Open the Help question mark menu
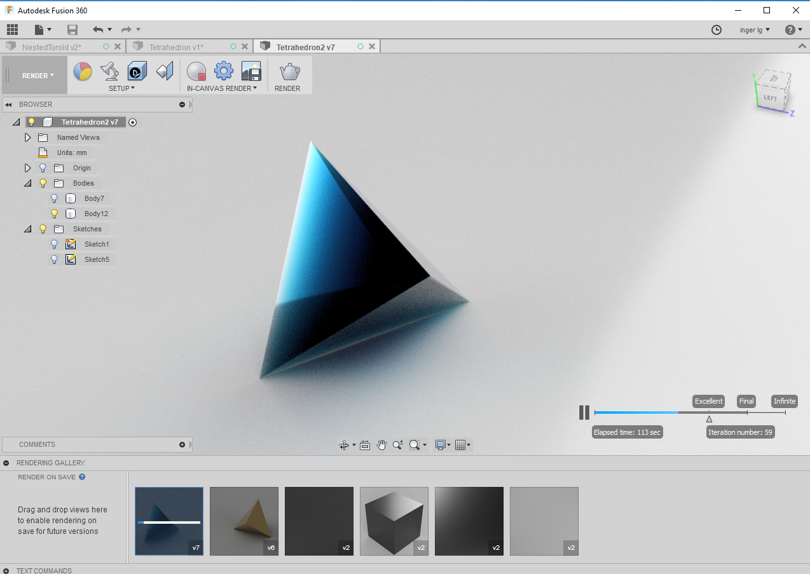810x574 pixels. pyautogui.click(x=793, y=30)
